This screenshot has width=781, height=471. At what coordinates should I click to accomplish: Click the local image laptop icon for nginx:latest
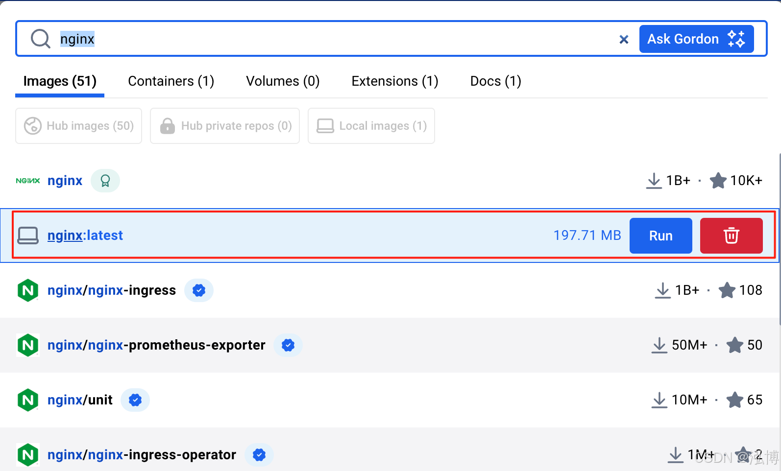coord(28,235)
